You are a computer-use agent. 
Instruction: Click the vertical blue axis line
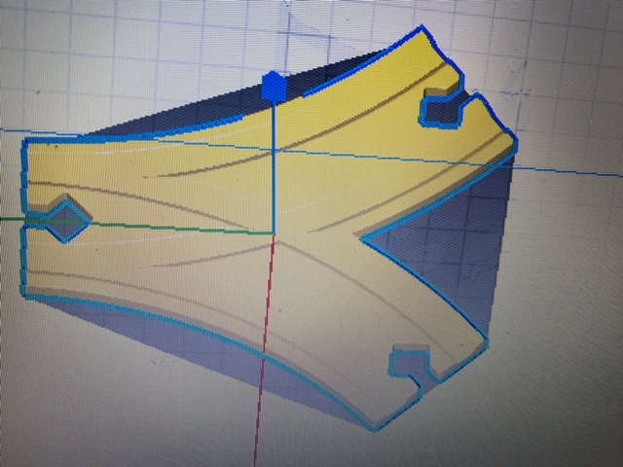pyautogui.click(x=275, y=166)
